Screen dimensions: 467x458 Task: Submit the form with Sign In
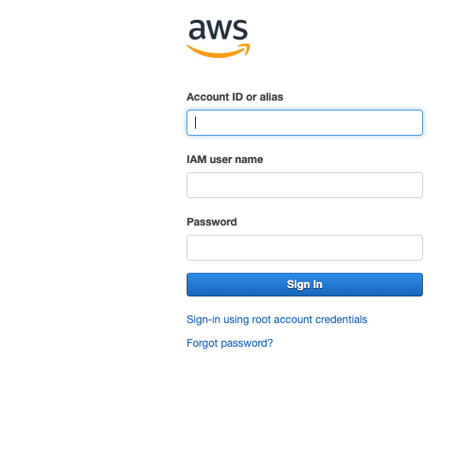point(305,284)
